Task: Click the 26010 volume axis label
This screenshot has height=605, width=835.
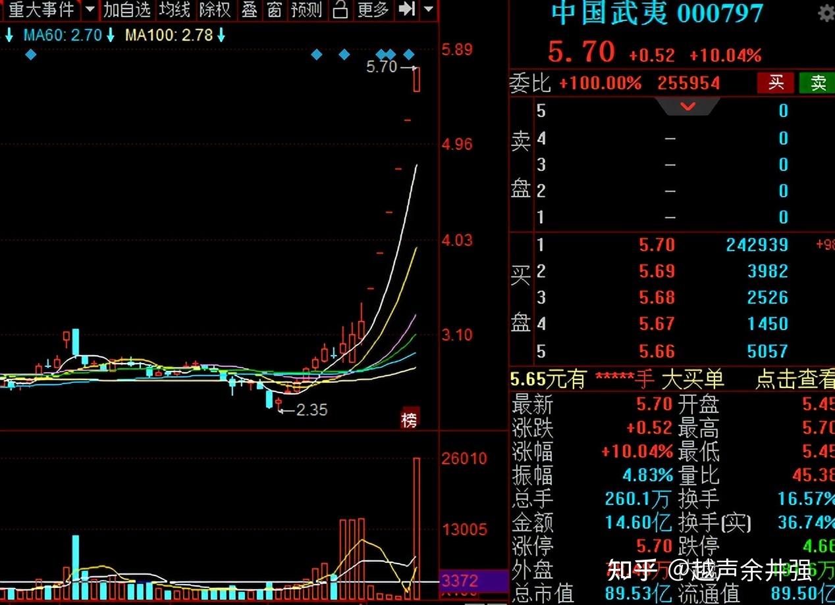Action: [x=465, y=459]
